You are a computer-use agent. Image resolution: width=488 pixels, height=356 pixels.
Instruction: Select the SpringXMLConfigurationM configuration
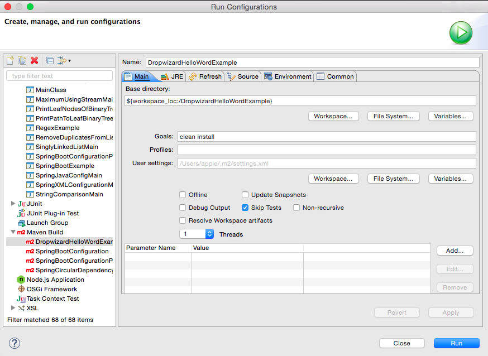click(74, 185)
